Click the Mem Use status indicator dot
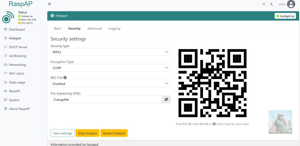 coord(19,20)
